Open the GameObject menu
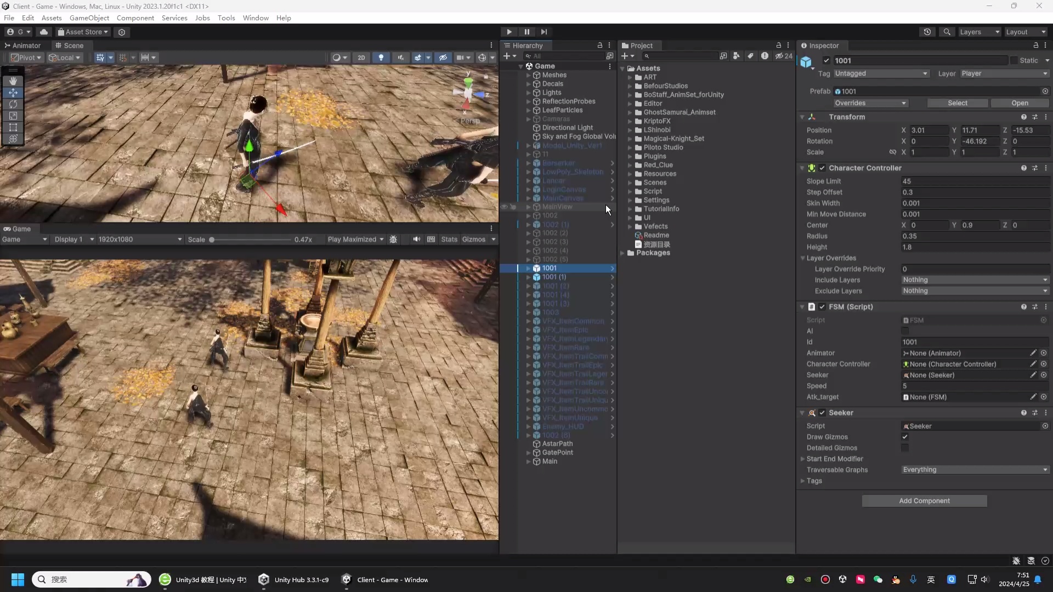 tap(89, 18)
